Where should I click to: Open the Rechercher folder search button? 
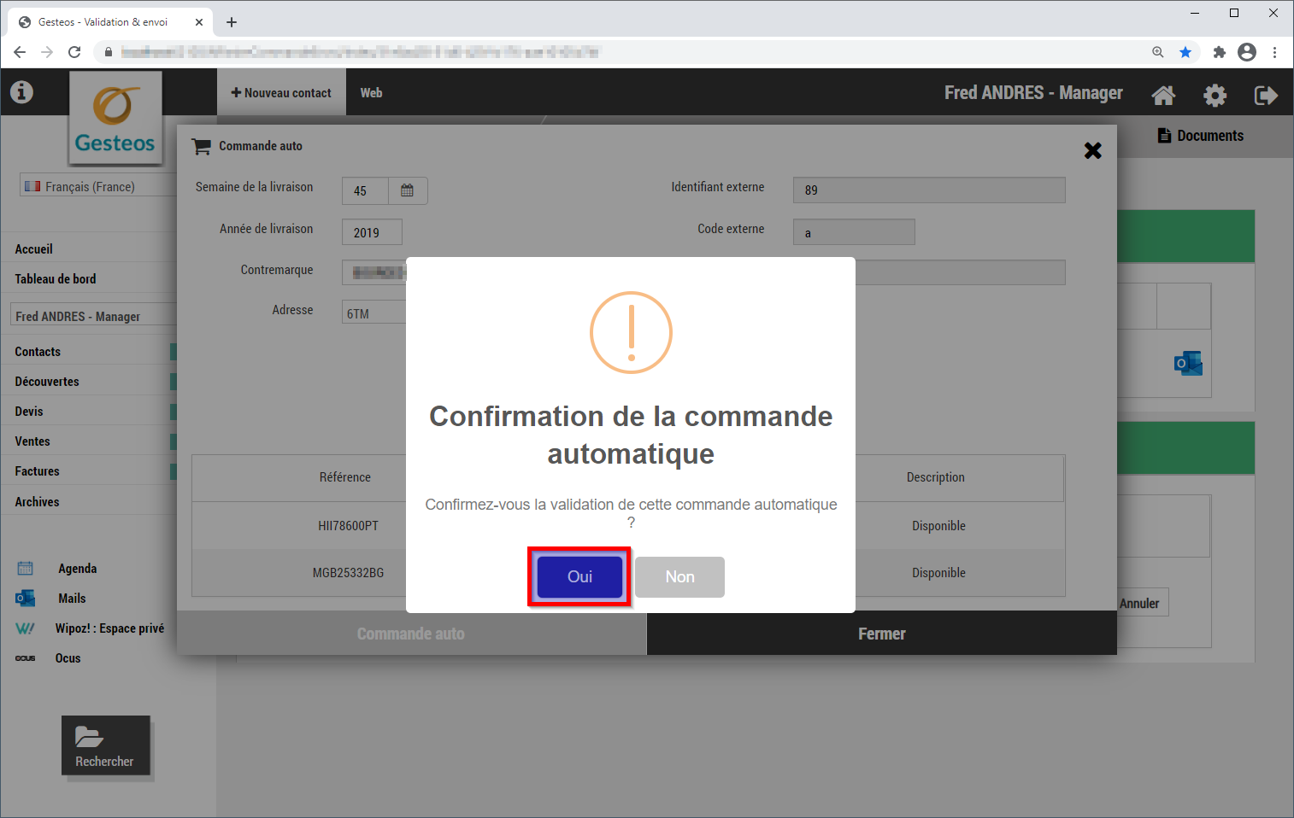[x=105, y=746]
